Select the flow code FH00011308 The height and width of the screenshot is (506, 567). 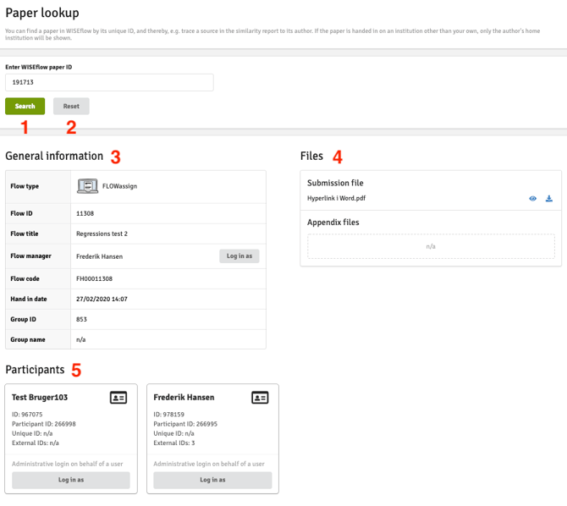(94, 278)
